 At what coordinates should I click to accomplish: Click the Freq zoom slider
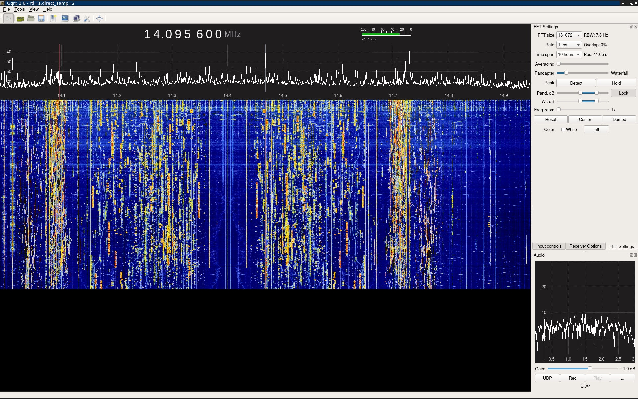tap(583, 110)
